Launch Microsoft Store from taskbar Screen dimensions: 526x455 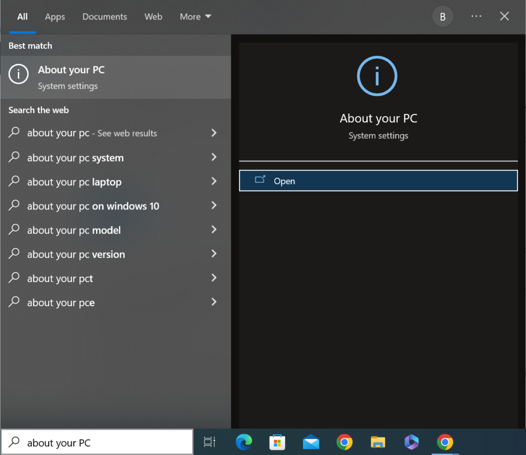(x=277, y=442)
